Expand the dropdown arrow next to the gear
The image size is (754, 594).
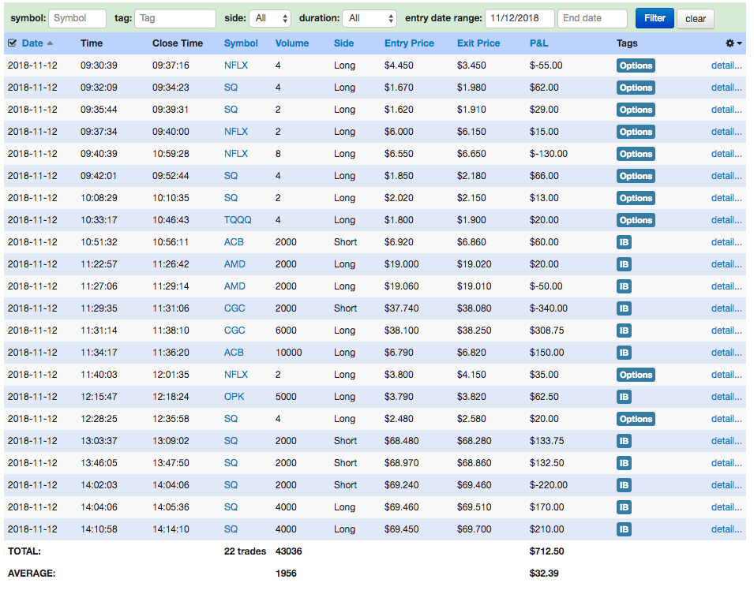[740, 43]
